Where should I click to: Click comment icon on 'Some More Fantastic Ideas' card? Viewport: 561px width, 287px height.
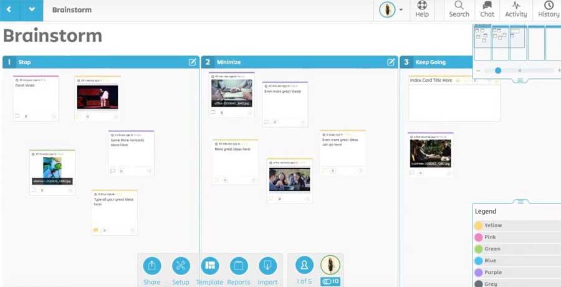click(x=113, y=171)
